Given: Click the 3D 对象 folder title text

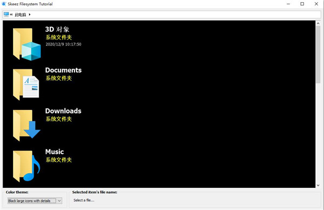Looking at the screenshot, I should click(57, 29).
